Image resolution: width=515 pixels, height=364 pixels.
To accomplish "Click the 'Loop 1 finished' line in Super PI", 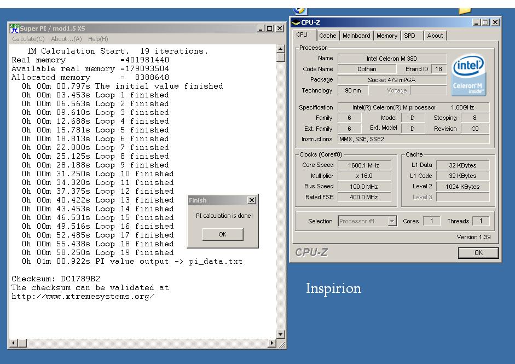I will pyautogui.click(x=95, y=95).
